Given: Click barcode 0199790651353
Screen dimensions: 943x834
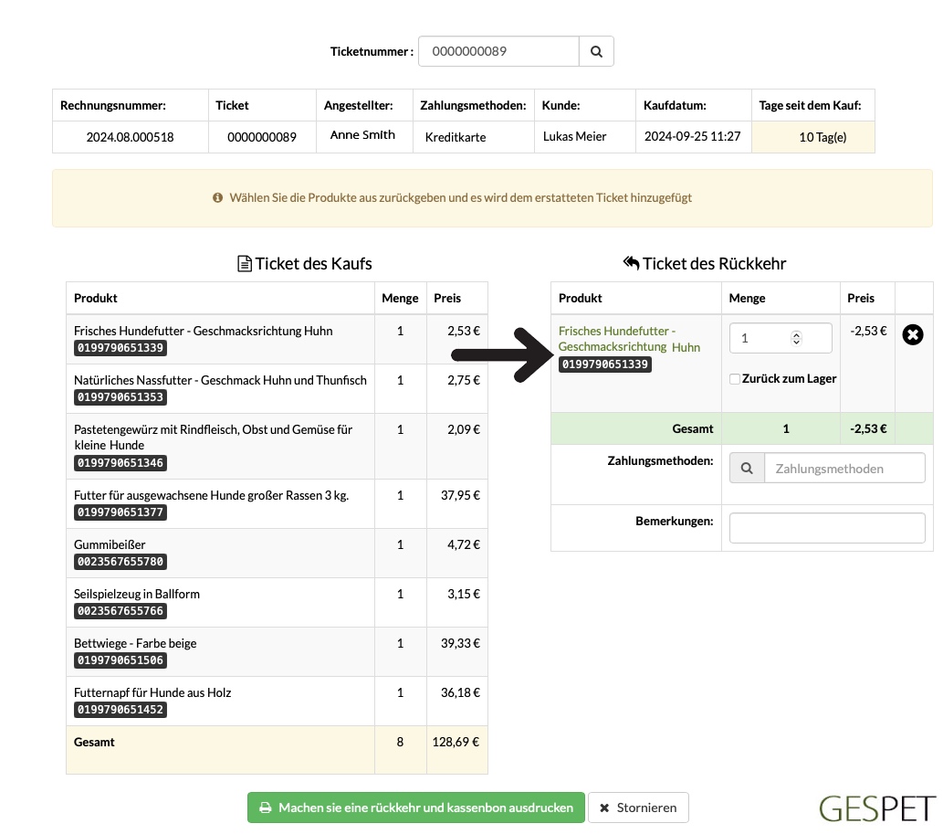Looking at the screenshot, I should point(120,397).
